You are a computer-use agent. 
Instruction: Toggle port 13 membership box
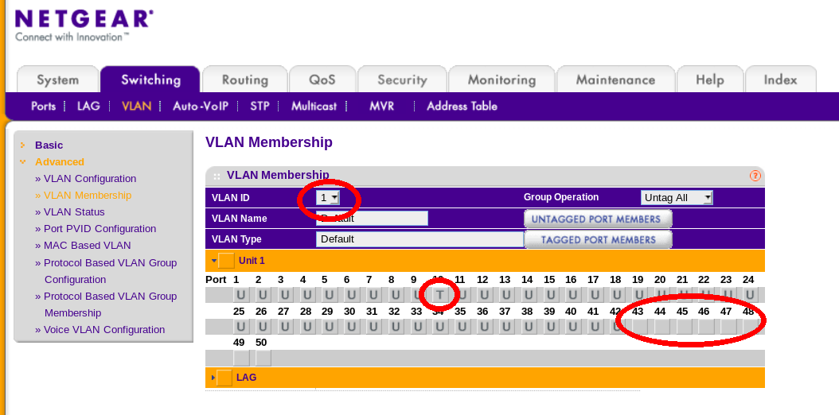tap(506, 295)
